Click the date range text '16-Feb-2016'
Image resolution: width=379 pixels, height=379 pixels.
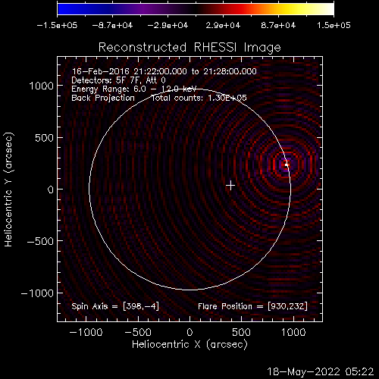click(x=100, y=71)
